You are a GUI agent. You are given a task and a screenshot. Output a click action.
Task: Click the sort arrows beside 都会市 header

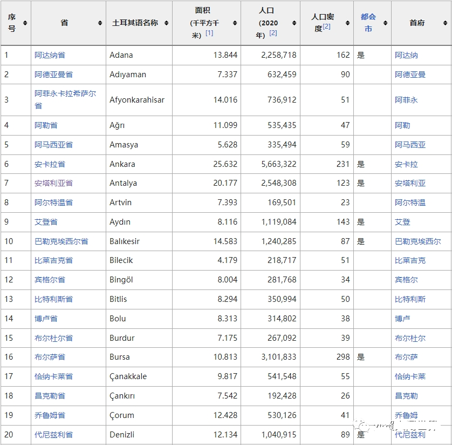385,23
